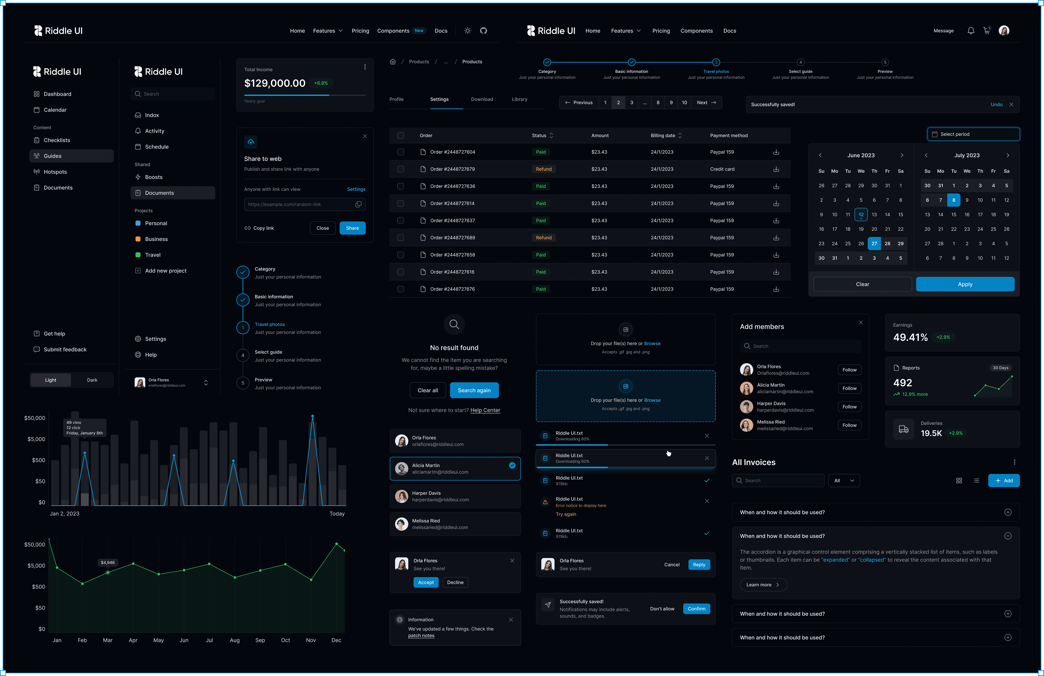This screenshot has width=1044, height=676.
Task: Open the shopping cart icon
Action: [987, 31]
